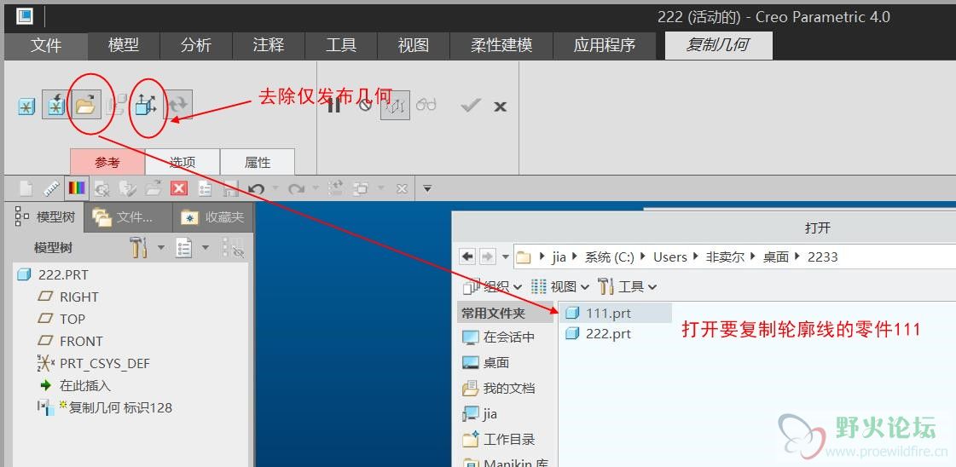Open the 属性 panel tab
Screen dimensions: 956x467
coord(258,162)
